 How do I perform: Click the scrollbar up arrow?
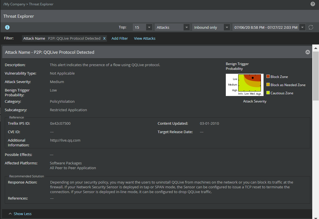[316, 48]
